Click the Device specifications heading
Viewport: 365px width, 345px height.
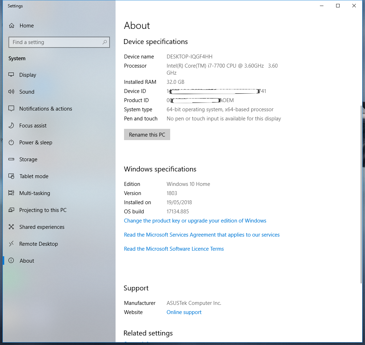[x=155, y=42]
